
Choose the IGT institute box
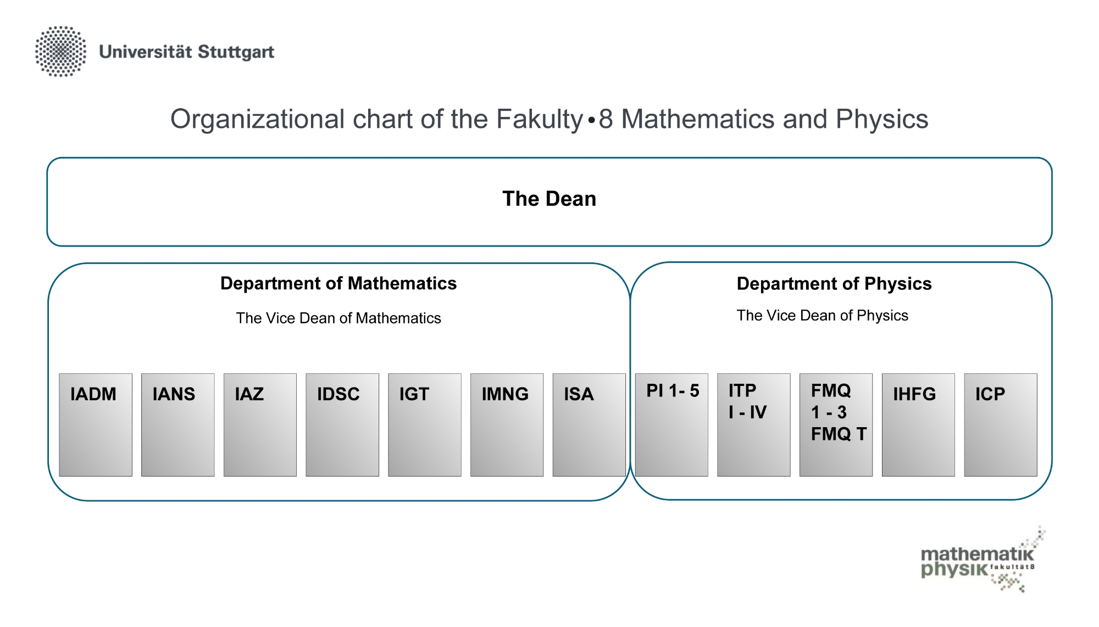pyautogui.click(x=425, y=425)
